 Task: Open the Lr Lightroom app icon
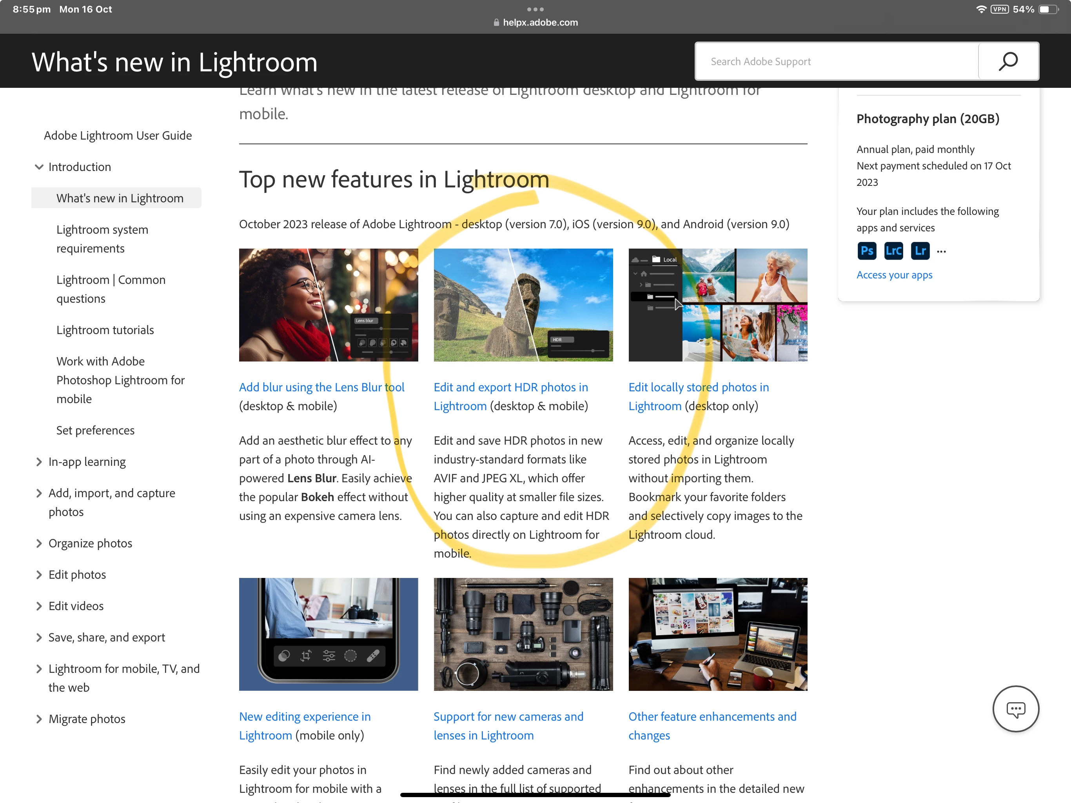click(x=920, y=251)
